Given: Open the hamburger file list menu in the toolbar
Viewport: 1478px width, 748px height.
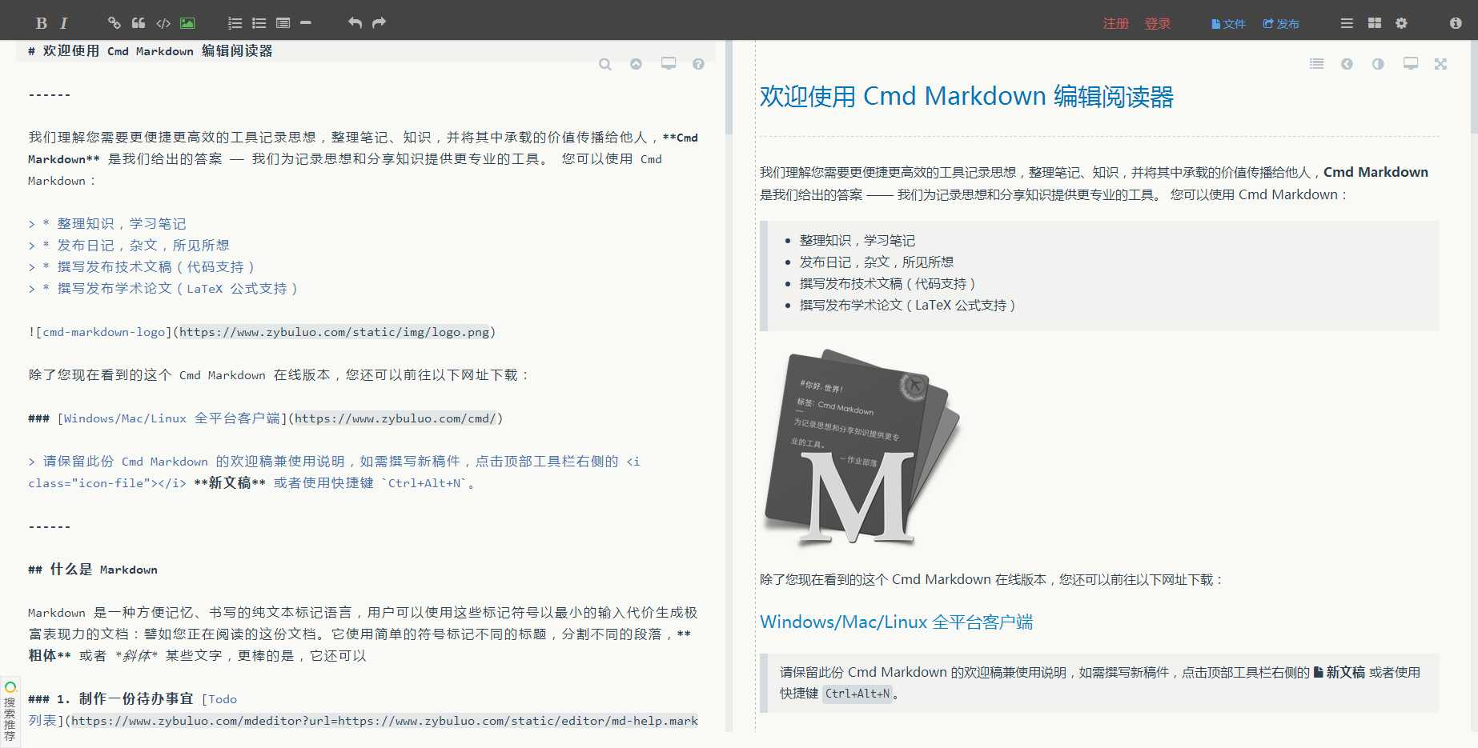Looking at the screenshot, I should click(1347, 23).
